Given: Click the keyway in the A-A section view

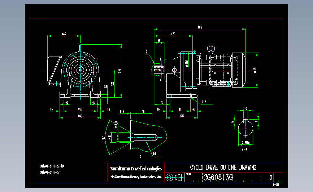Looking at the screenshot, I should (x=246, y=121).
